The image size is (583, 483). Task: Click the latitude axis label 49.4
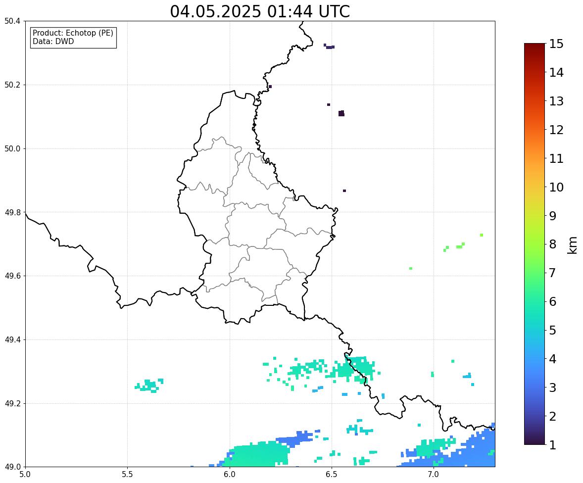point(12,340)
